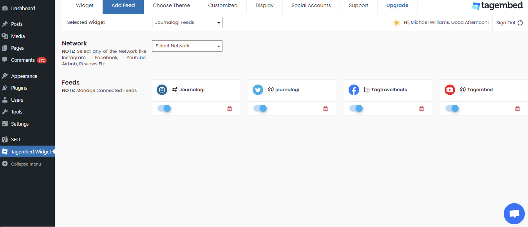Select the Add Feed tab

(123, 5)
